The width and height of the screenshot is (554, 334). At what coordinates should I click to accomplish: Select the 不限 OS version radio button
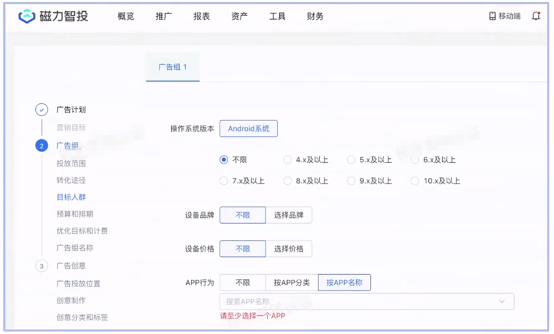(x=224, y=160)
